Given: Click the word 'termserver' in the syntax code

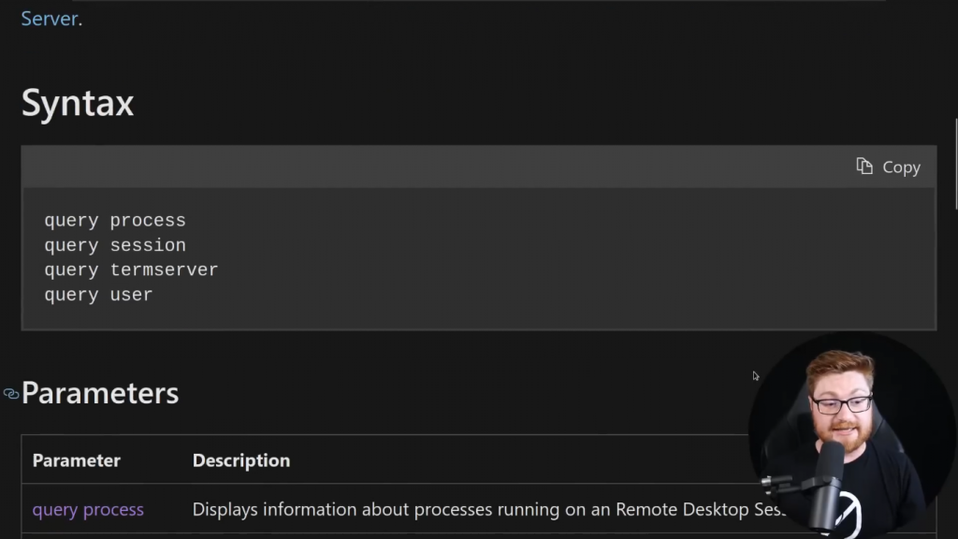Looking at the screenshot, I should tap(164, 269).
